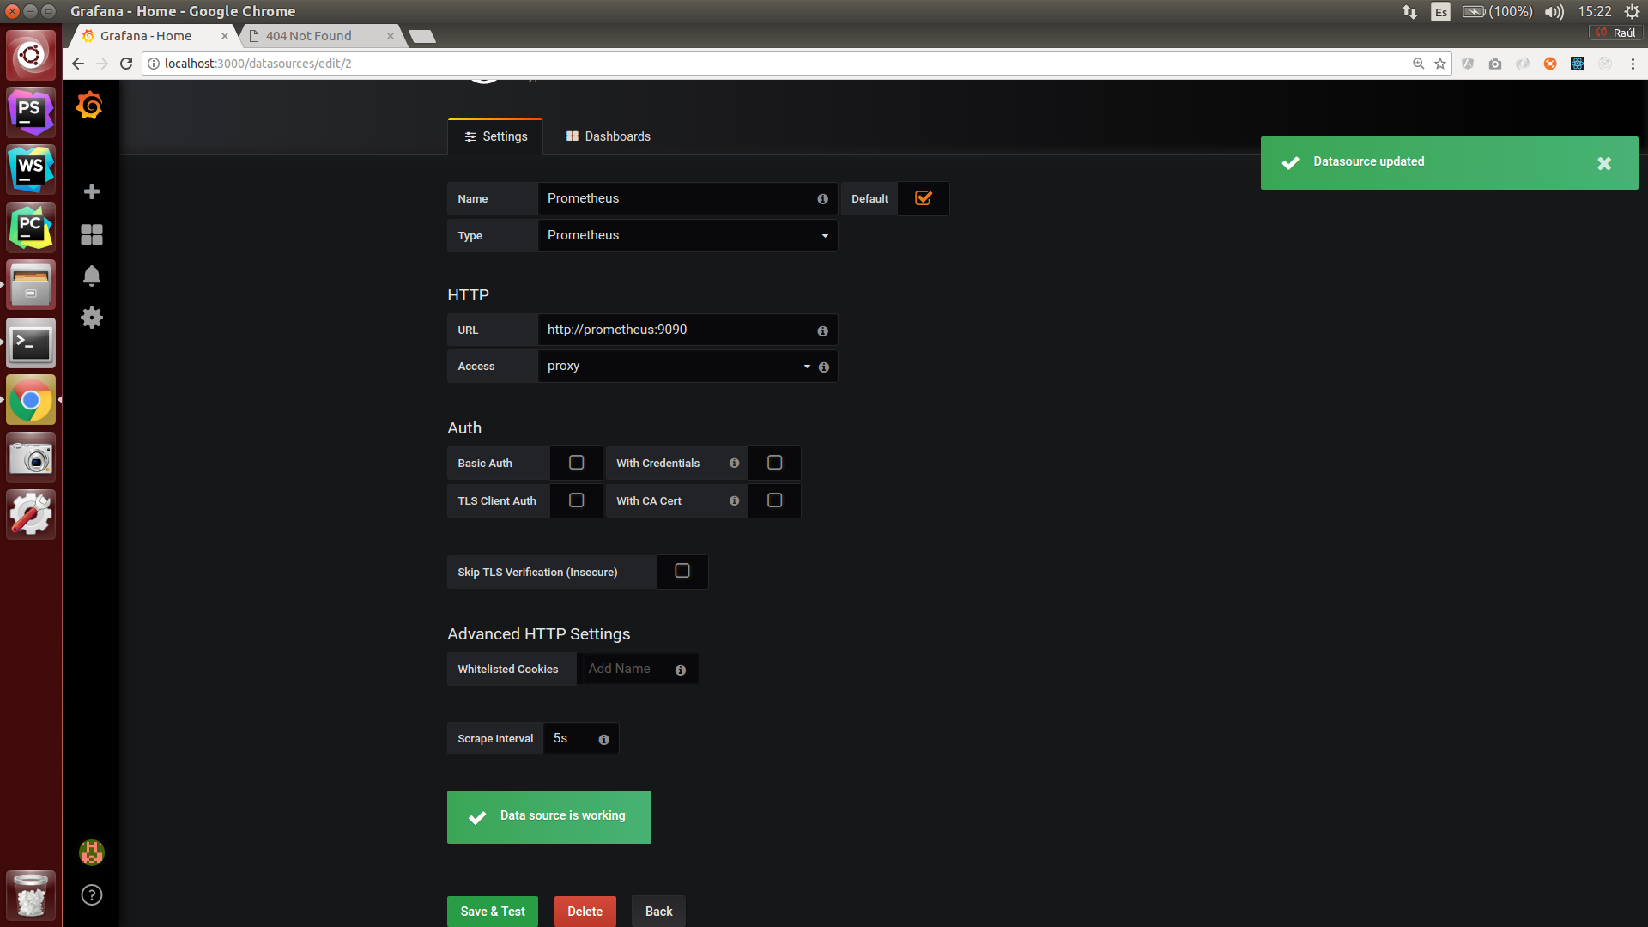Enable Skip TLS Verification checkbox
Viewport: 1648px width, 927px height.
682,572
